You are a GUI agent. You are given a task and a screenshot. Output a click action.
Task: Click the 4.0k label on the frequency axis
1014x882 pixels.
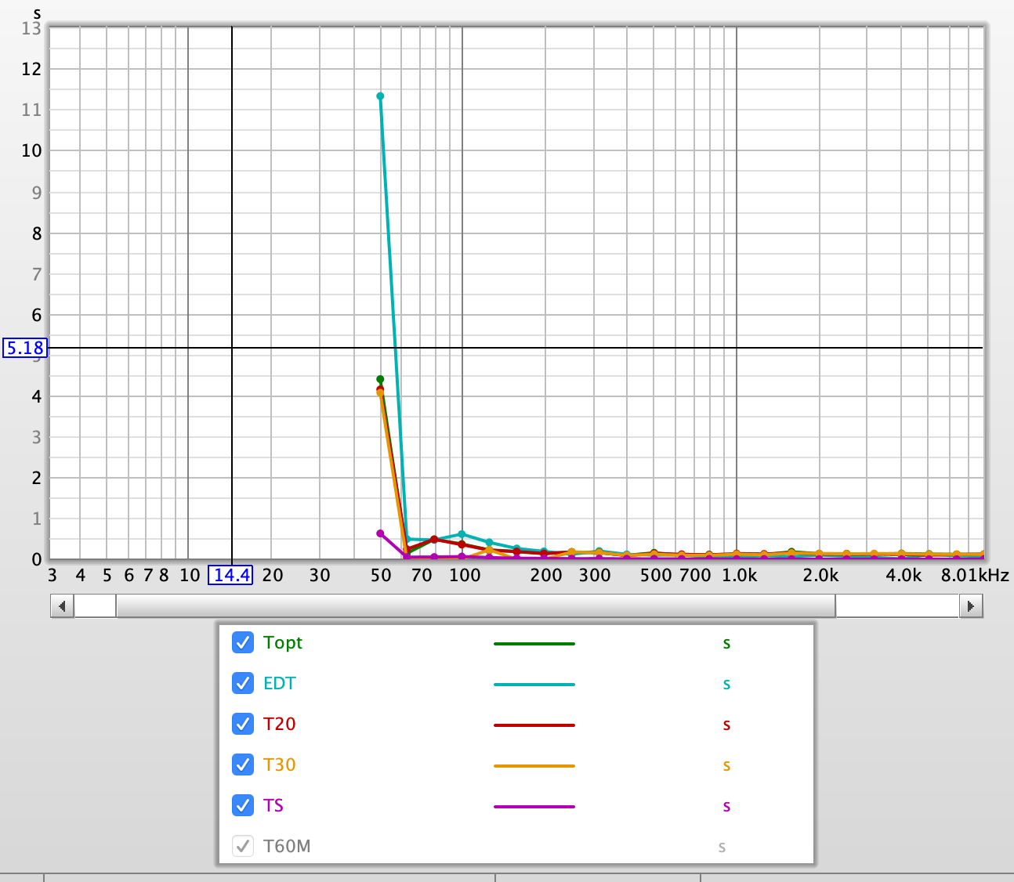tap(904, 576)
